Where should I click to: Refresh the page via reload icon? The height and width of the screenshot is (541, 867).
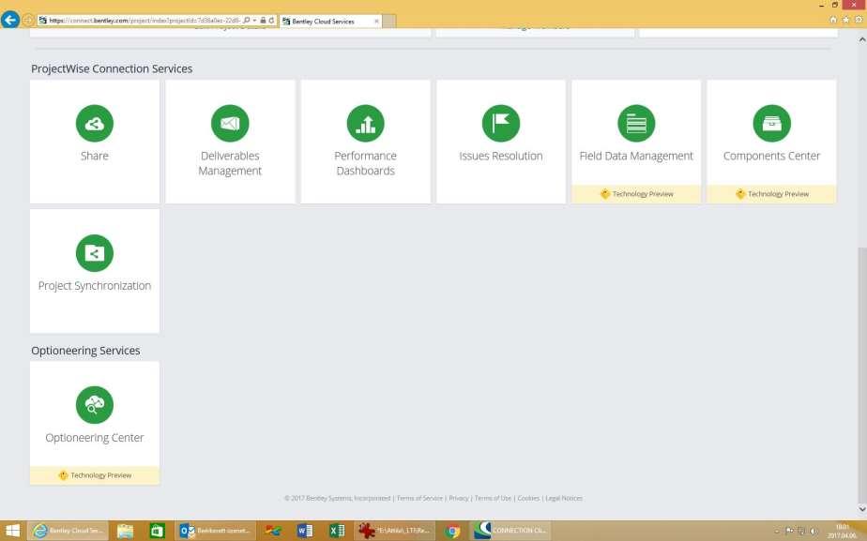271,21
